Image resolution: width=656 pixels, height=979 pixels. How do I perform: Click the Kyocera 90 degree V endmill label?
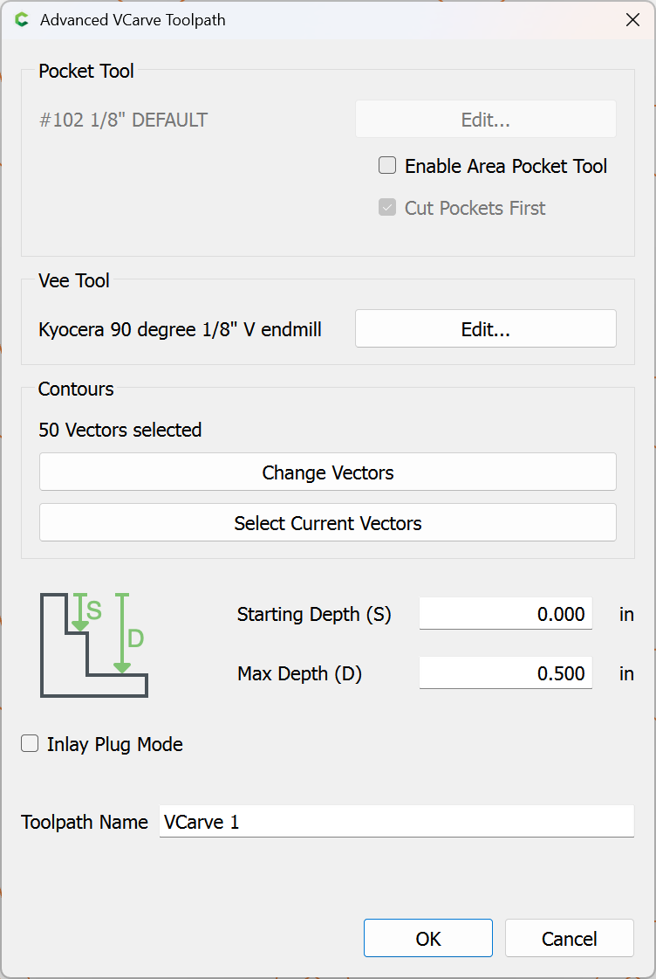point(181,329)
